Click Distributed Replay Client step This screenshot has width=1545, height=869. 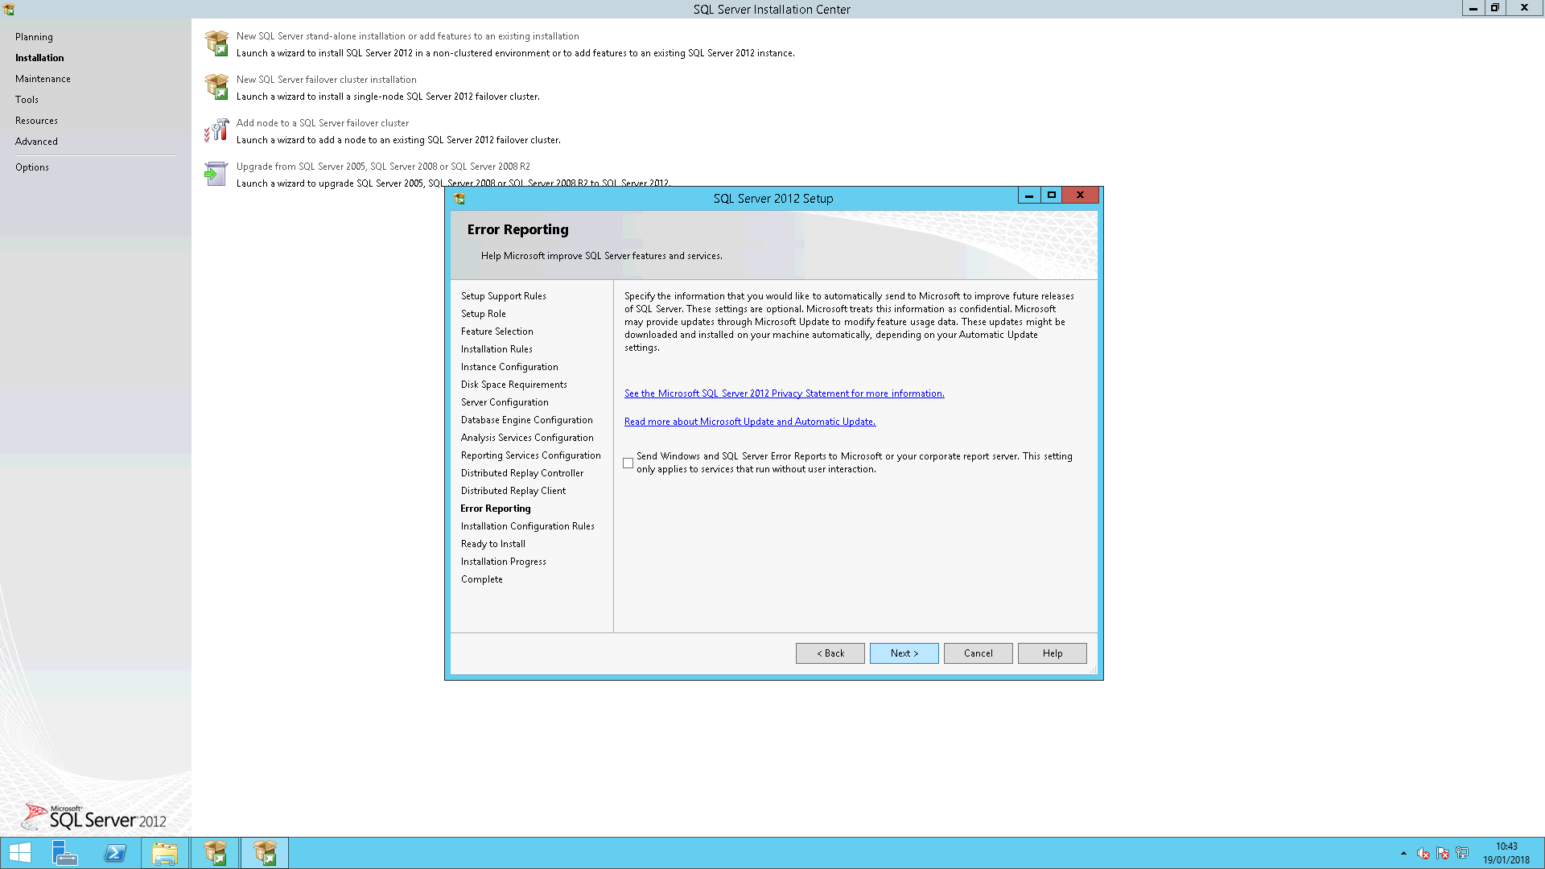pos(513,491)
